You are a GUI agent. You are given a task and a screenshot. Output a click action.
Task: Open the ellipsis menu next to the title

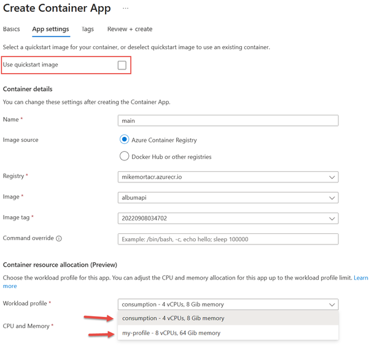click(125, 8)
